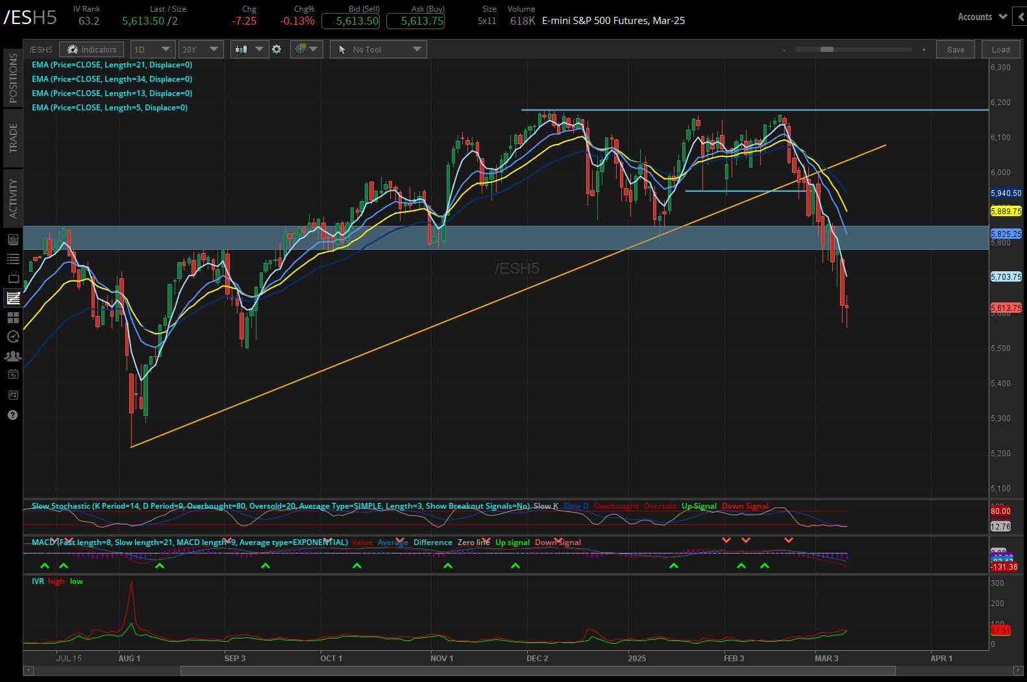Switch to the POSITIONS tab
The height and width of the screenshot is (682, 1027).
pyautogui.click(x=13, y=78)
